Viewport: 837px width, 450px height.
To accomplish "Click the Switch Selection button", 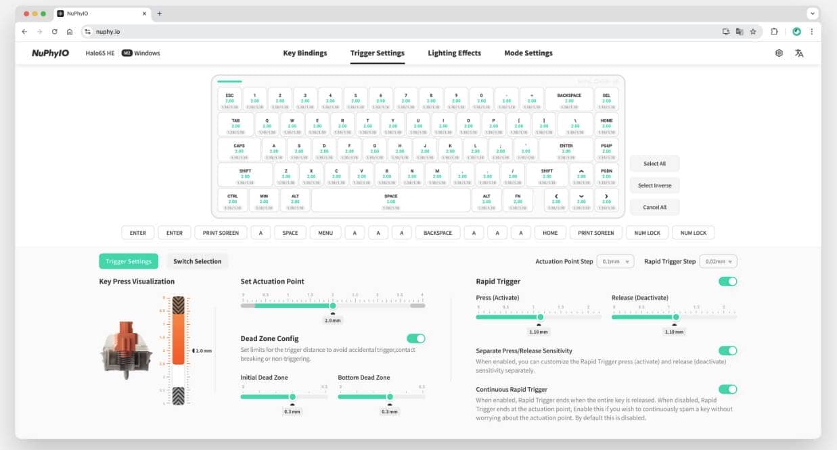I will (x=197, y=261).
